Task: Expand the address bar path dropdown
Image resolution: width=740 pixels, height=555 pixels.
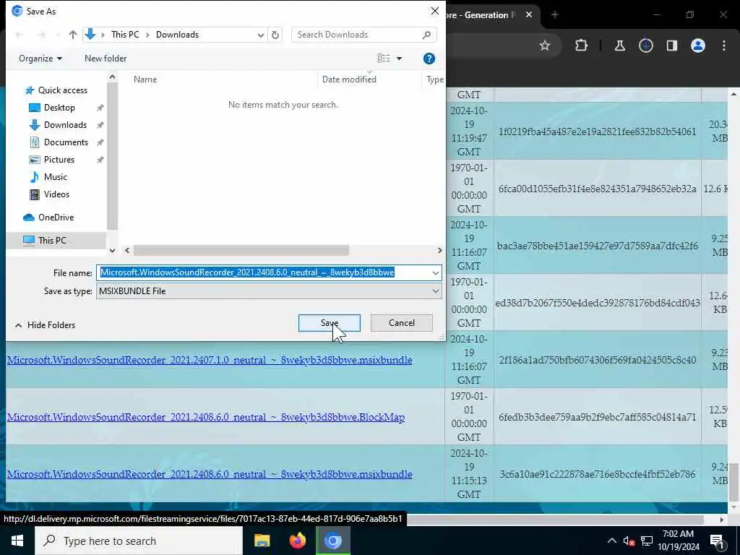Action: (x=260, y=35)
